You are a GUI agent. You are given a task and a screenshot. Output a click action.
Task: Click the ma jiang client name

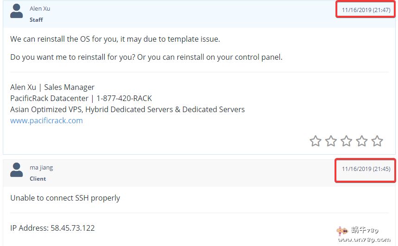tap(41, 168)
